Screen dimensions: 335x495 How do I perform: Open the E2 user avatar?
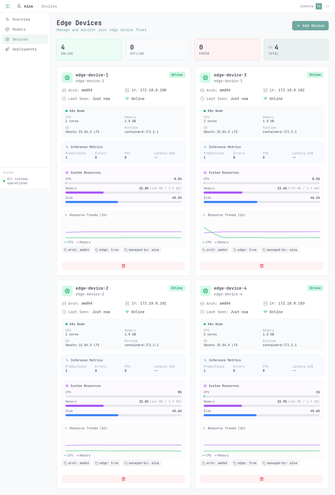319,6
